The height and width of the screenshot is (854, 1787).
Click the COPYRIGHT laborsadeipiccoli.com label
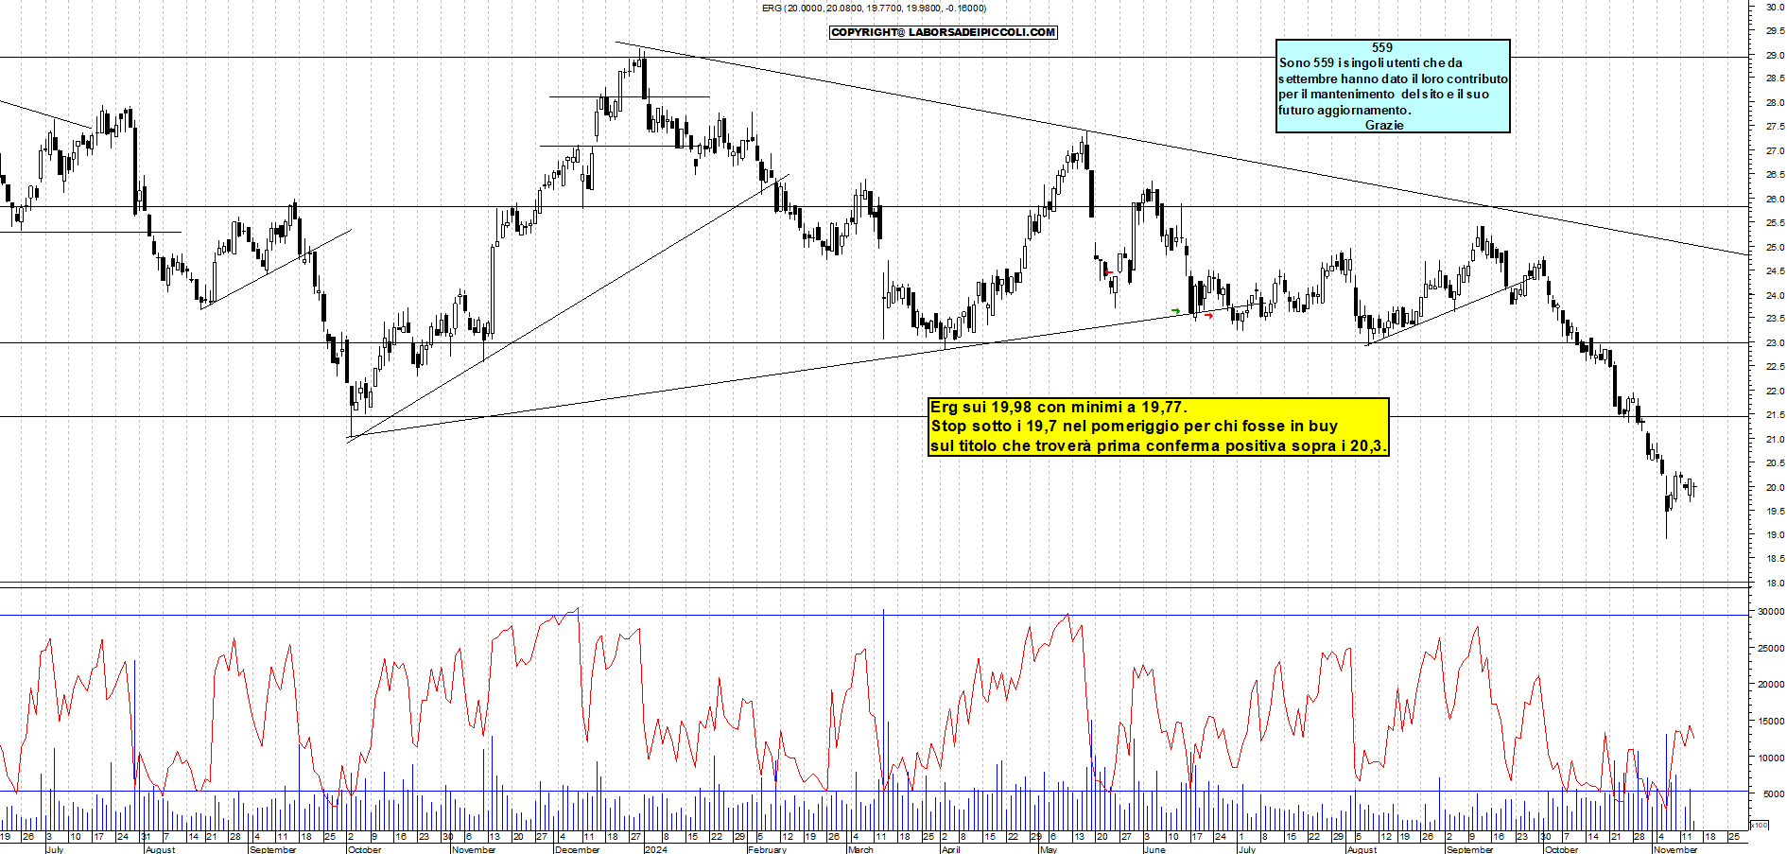[944, 32]
